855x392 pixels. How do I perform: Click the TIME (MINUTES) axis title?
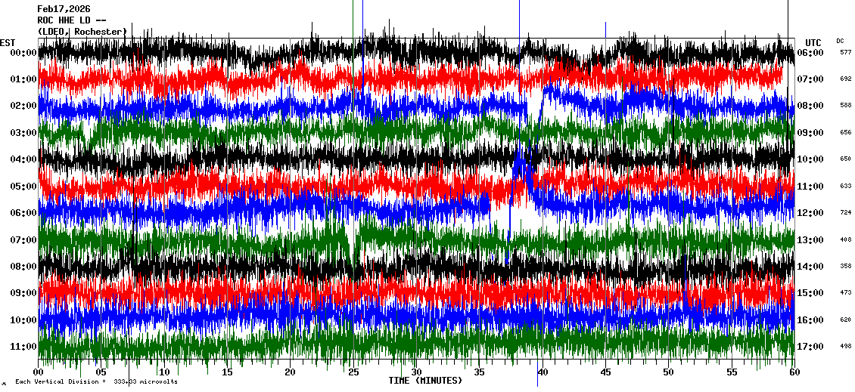click(425, 381)
